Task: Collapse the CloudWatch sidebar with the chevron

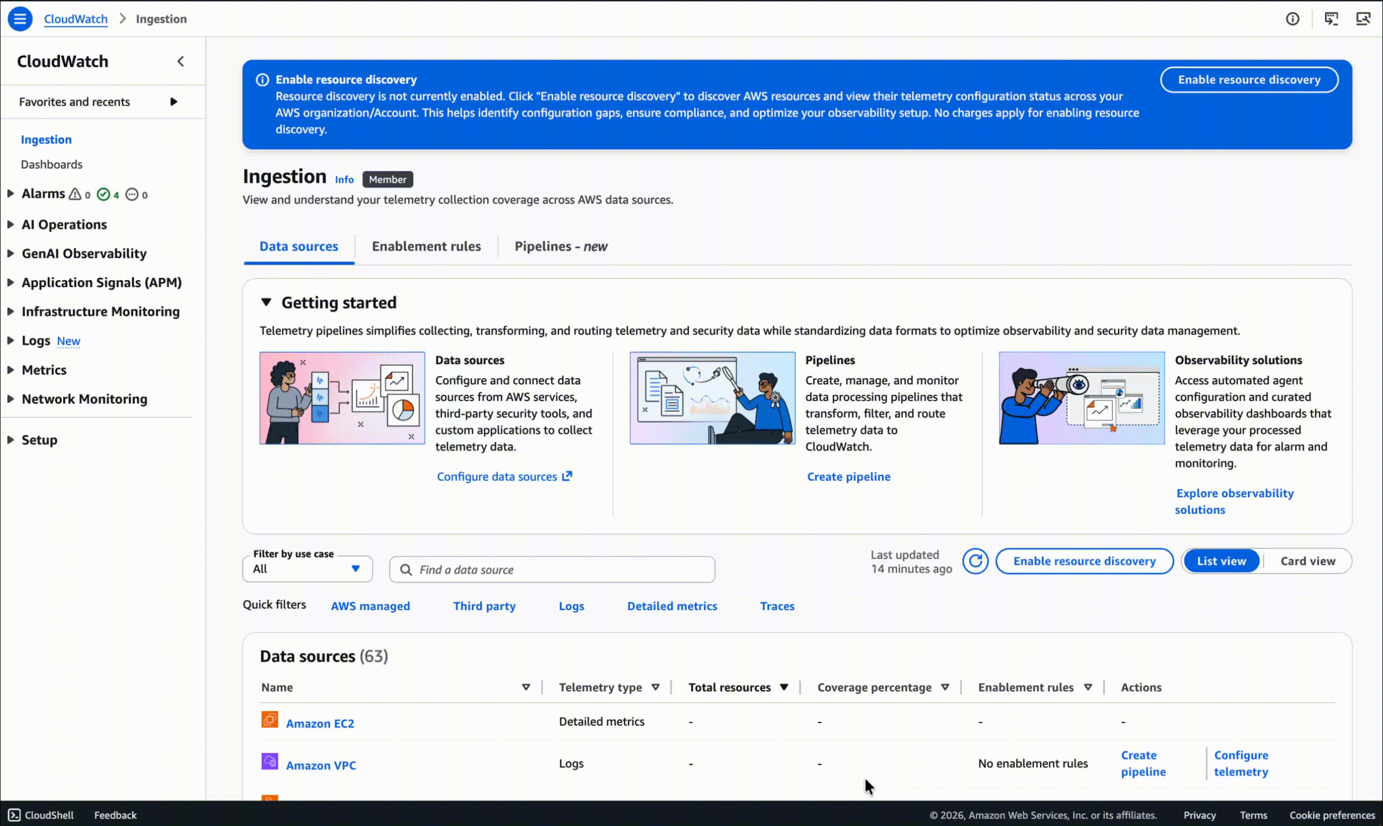Action: point(180,61)
